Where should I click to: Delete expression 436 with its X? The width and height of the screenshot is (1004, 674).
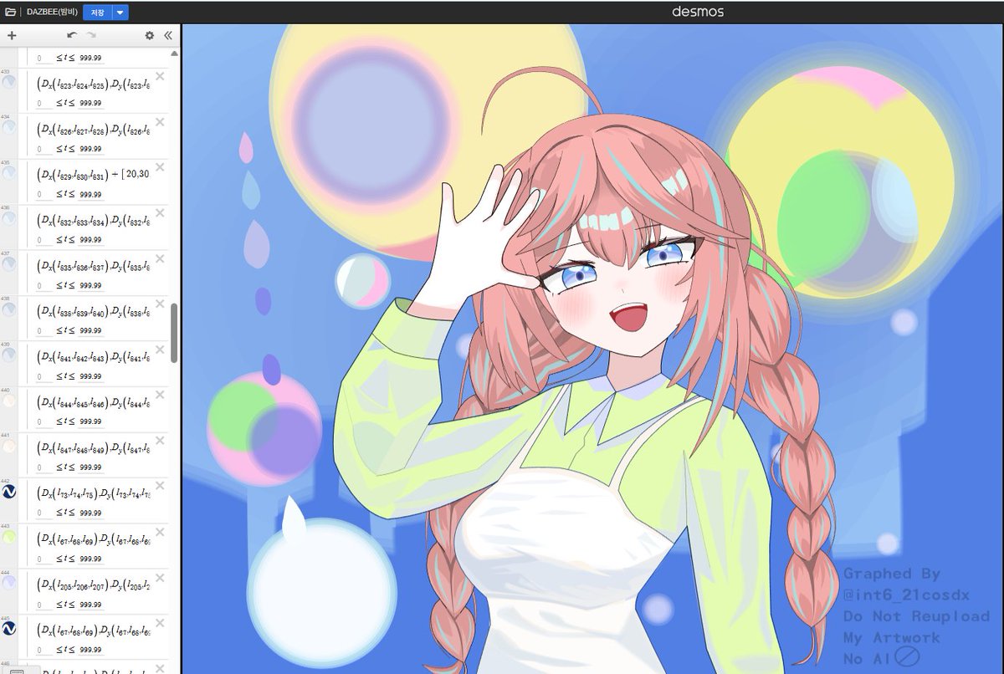pyautogui.click(x=160, y=213)
